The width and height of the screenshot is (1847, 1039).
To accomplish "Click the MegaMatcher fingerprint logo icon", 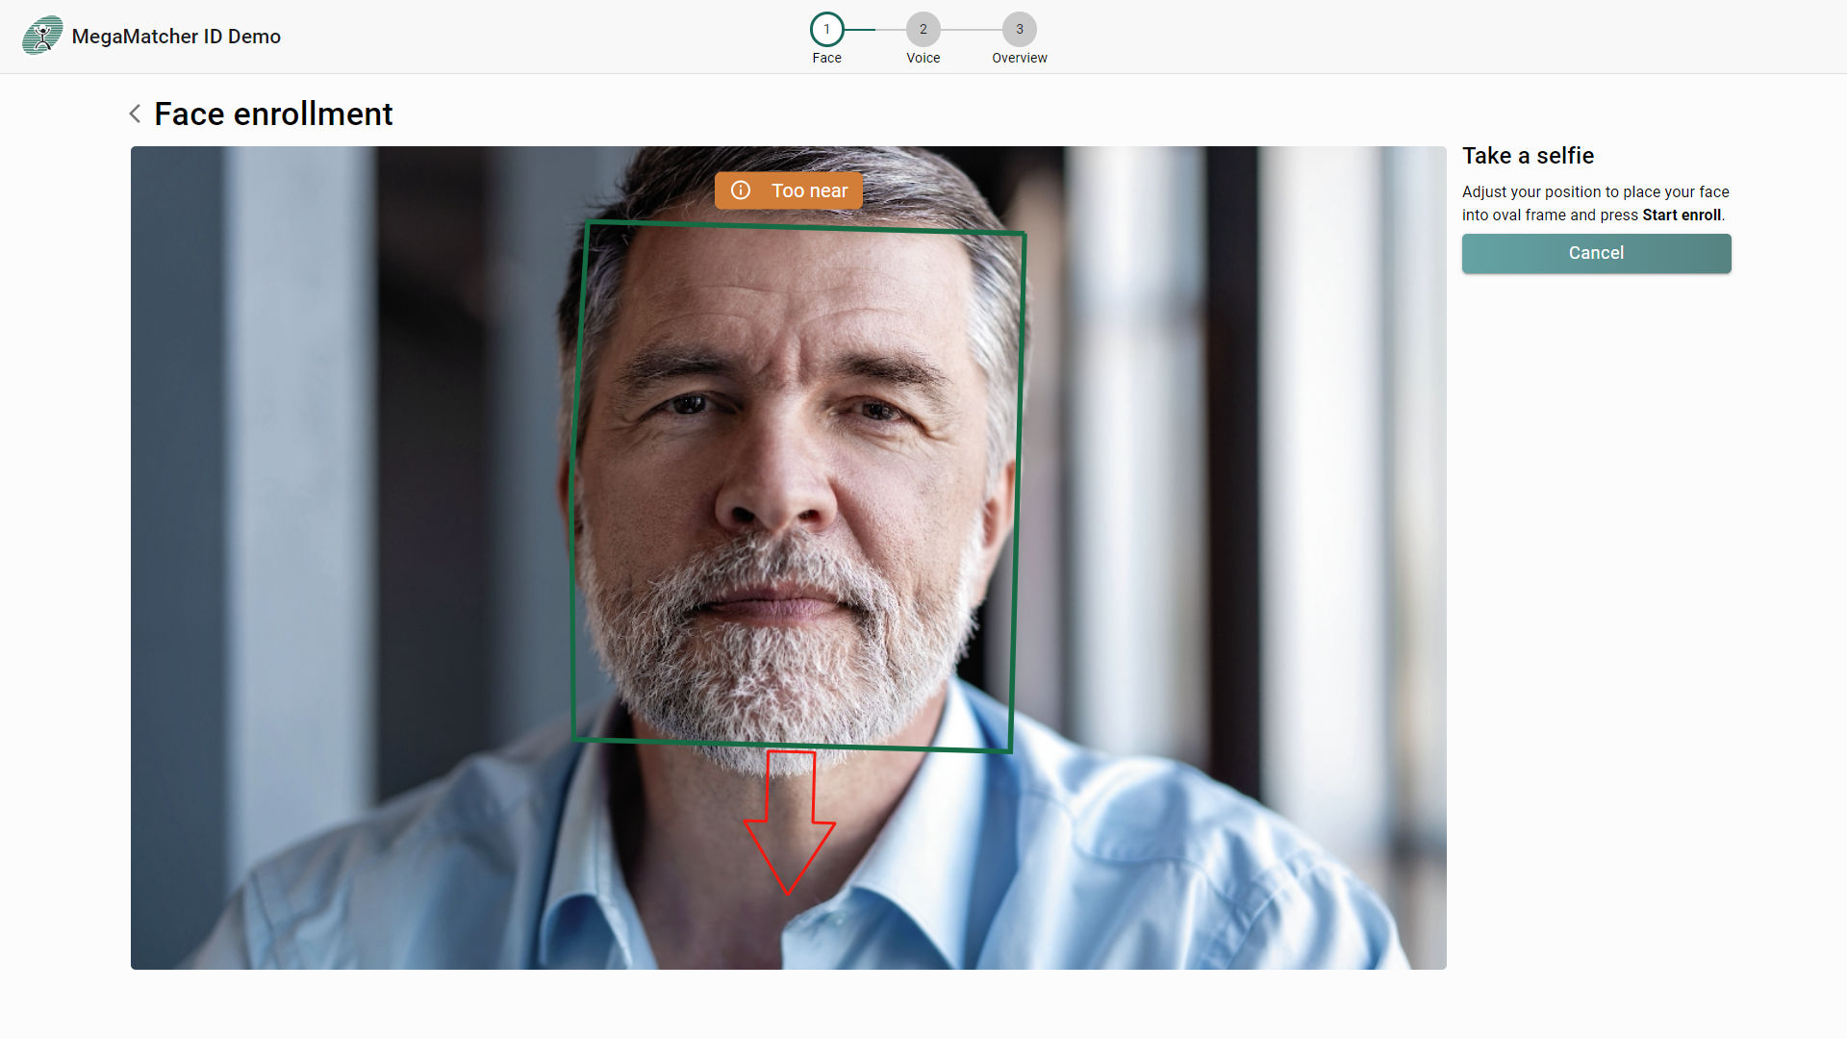I will tap(42, 36).
